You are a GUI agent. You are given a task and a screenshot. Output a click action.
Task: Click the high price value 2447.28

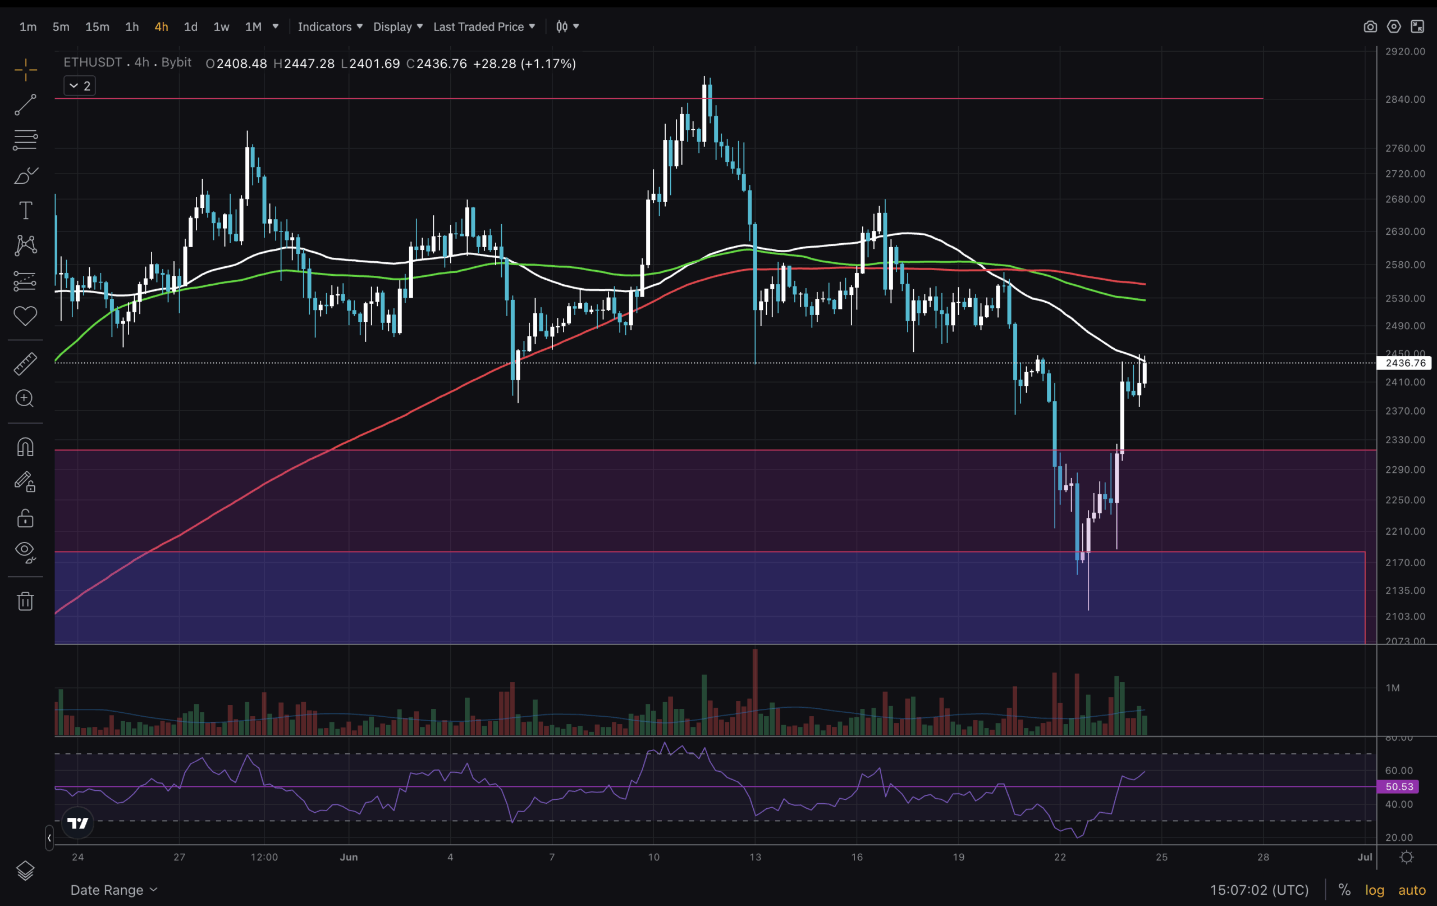coord(309,63)
